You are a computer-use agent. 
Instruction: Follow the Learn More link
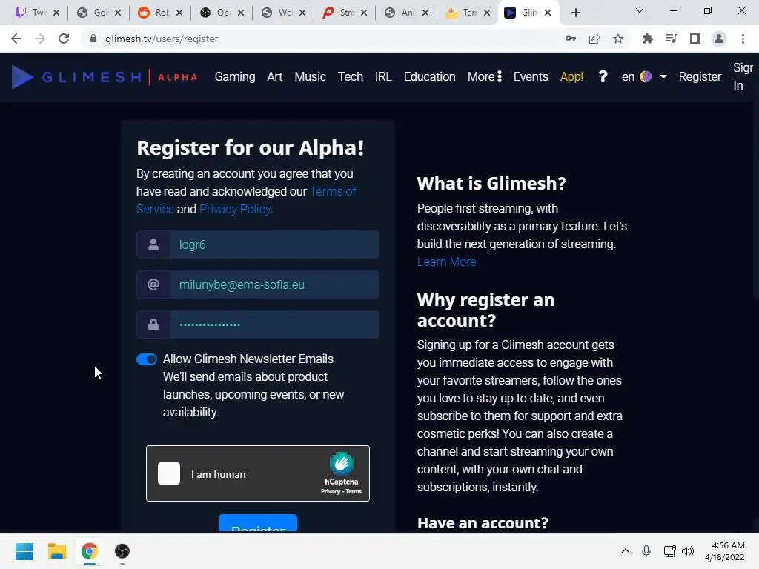click(x=447, y=262)
